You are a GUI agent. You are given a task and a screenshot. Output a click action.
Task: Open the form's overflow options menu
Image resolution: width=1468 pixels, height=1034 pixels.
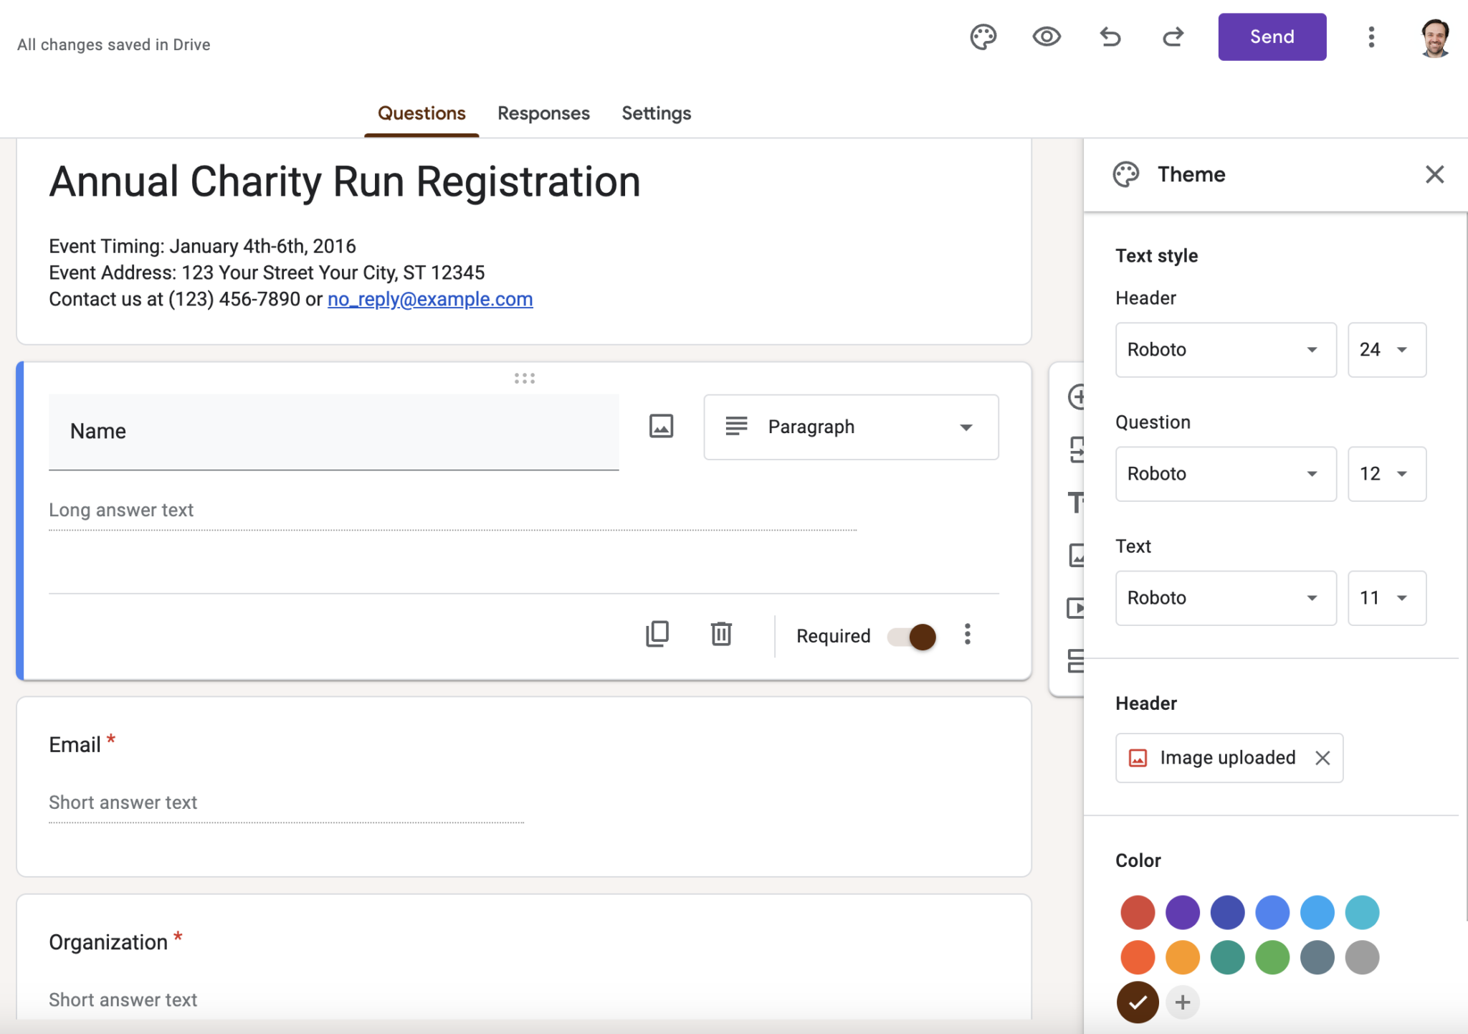1371,37
